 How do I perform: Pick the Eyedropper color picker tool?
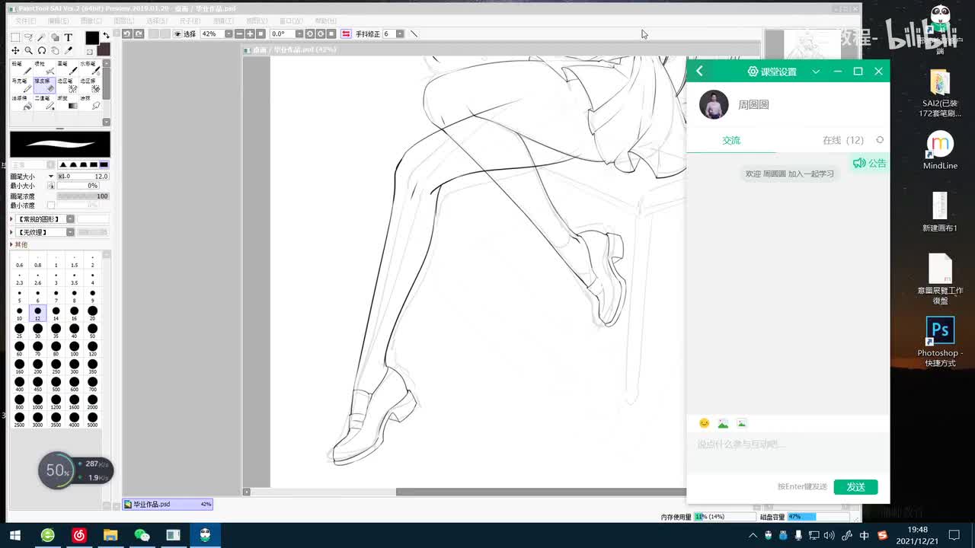coord(68,50)
